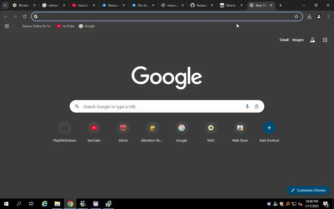The width and height of the screenshot is (334, 209).
Task: Open the YouTube shortcut tile
Action: click(x=94, y=132)
